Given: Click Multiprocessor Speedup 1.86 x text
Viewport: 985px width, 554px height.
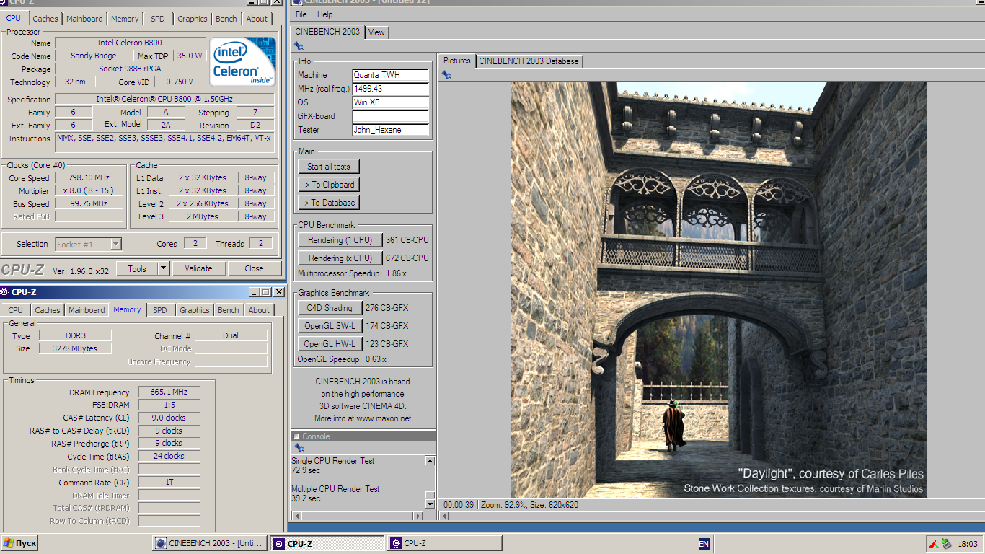Looking at the screenshot, I should click(x=352, y=274).
